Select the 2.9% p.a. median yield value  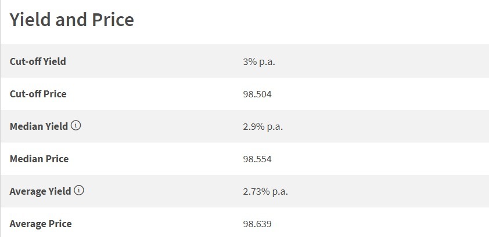(263, 127)
